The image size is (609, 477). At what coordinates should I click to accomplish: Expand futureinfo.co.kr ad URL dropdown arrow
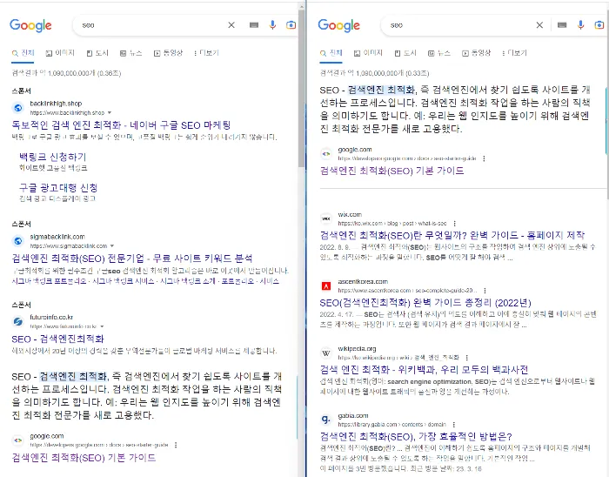click(102, 326)
